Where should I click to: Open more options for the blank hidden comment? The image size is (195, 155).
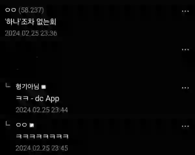tap(185, 50)
